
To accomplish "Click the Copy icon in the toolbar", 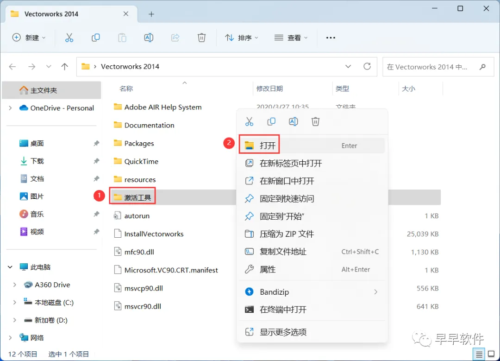I will click(96, 38).
